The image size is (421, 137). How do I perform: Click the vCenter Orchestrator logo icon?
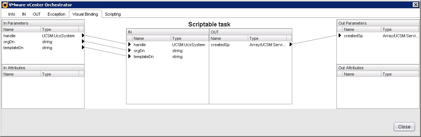pos(4,4)
